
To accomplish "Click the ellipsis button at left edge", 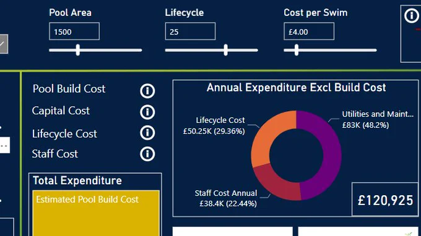I will tap(4, 145).
